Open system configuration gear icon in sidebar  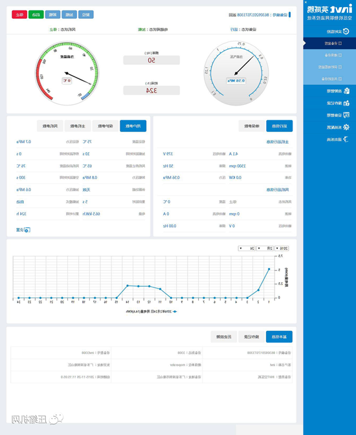346,127
